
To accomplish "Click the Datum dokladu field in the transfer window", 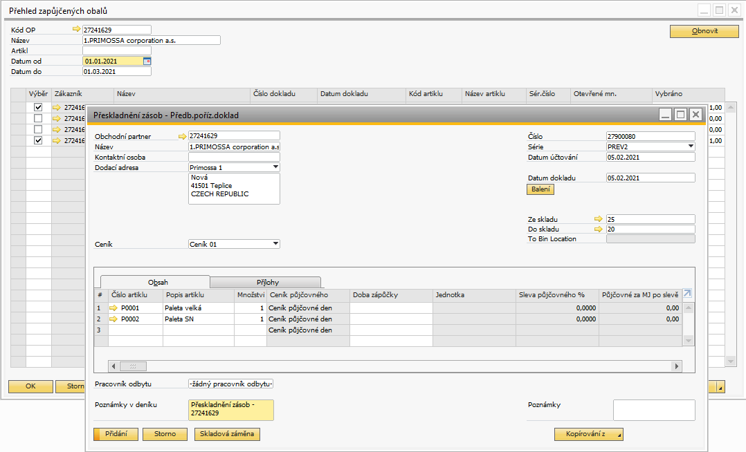I will 651,178.
